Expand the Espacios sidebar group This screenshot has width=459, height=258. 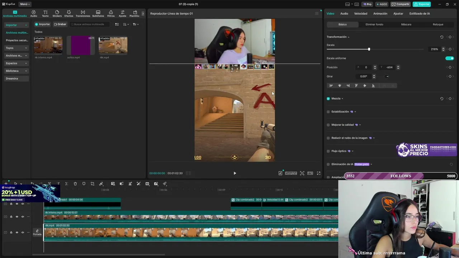[x=26, y=63]
